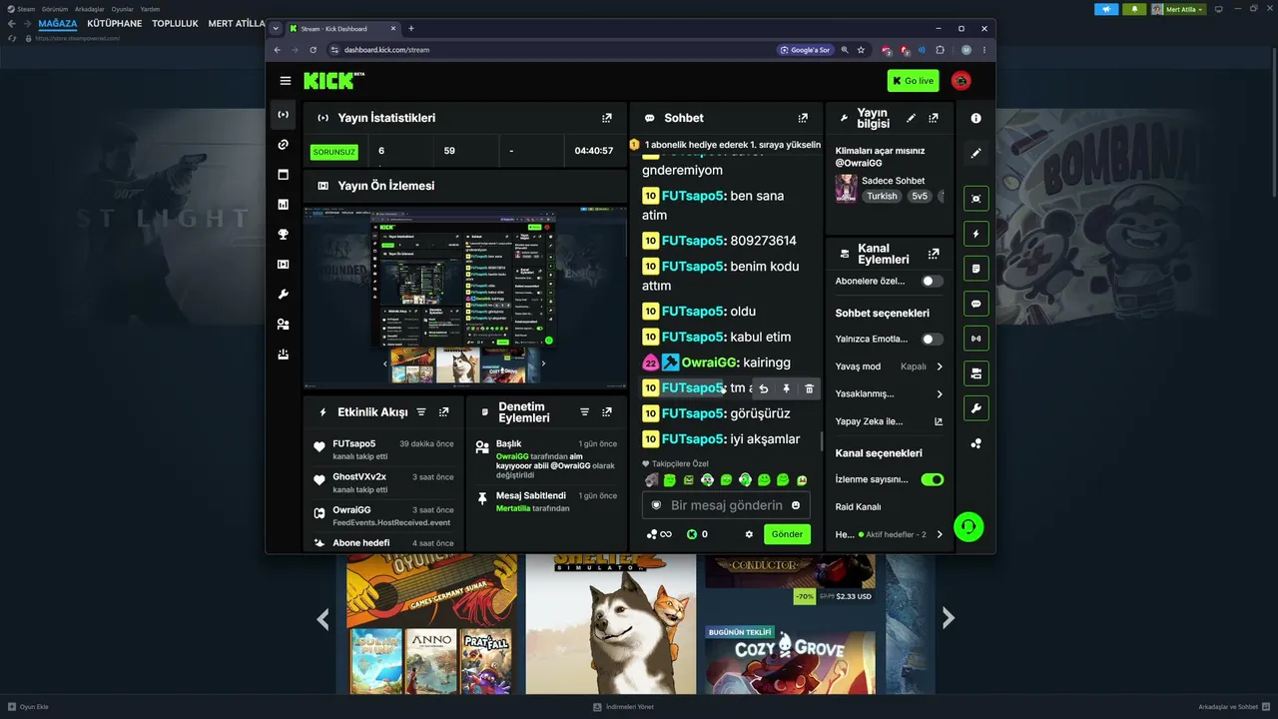The image size is (1278, 719).
Task: Filter the Etkinlik Akışı feed
Action: coord(421,411)
